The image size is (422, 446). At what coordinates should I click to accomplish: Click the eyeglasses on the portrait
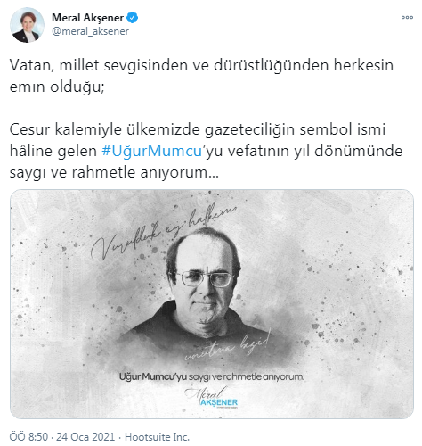point(207,278)
